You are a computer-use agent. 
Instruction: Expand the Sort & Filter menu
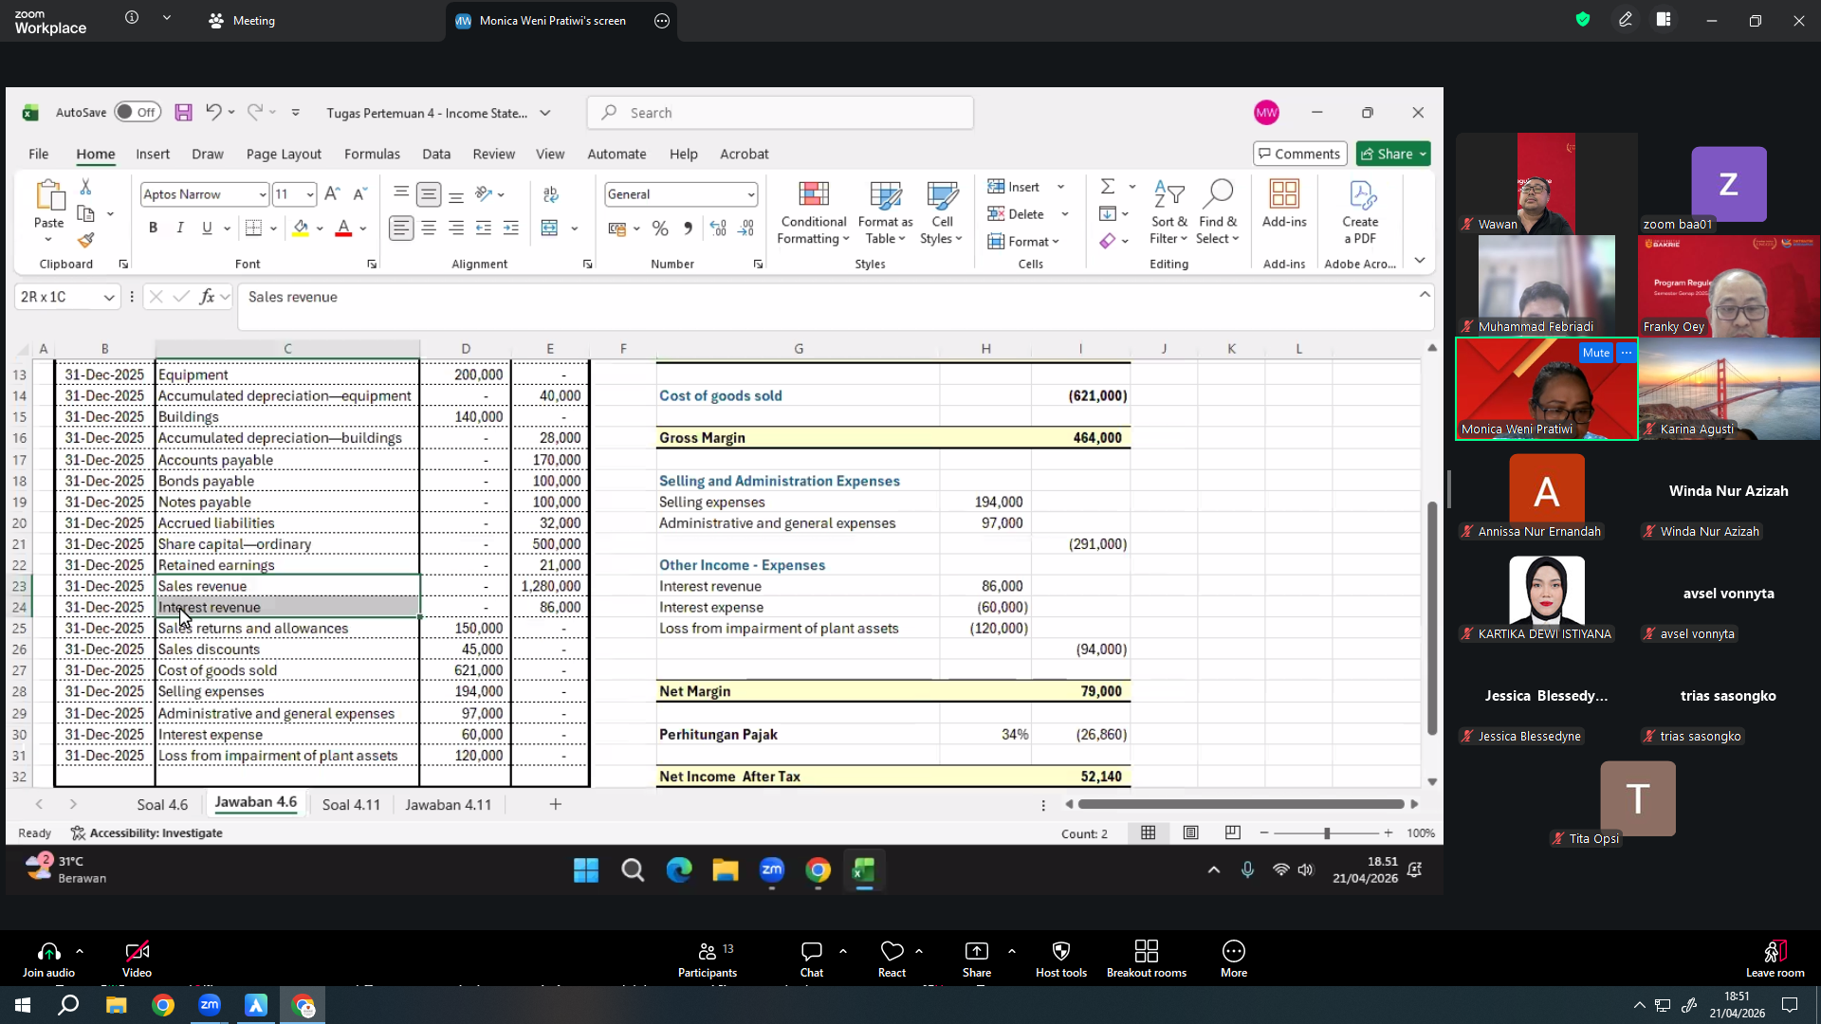click(1168, 212)
